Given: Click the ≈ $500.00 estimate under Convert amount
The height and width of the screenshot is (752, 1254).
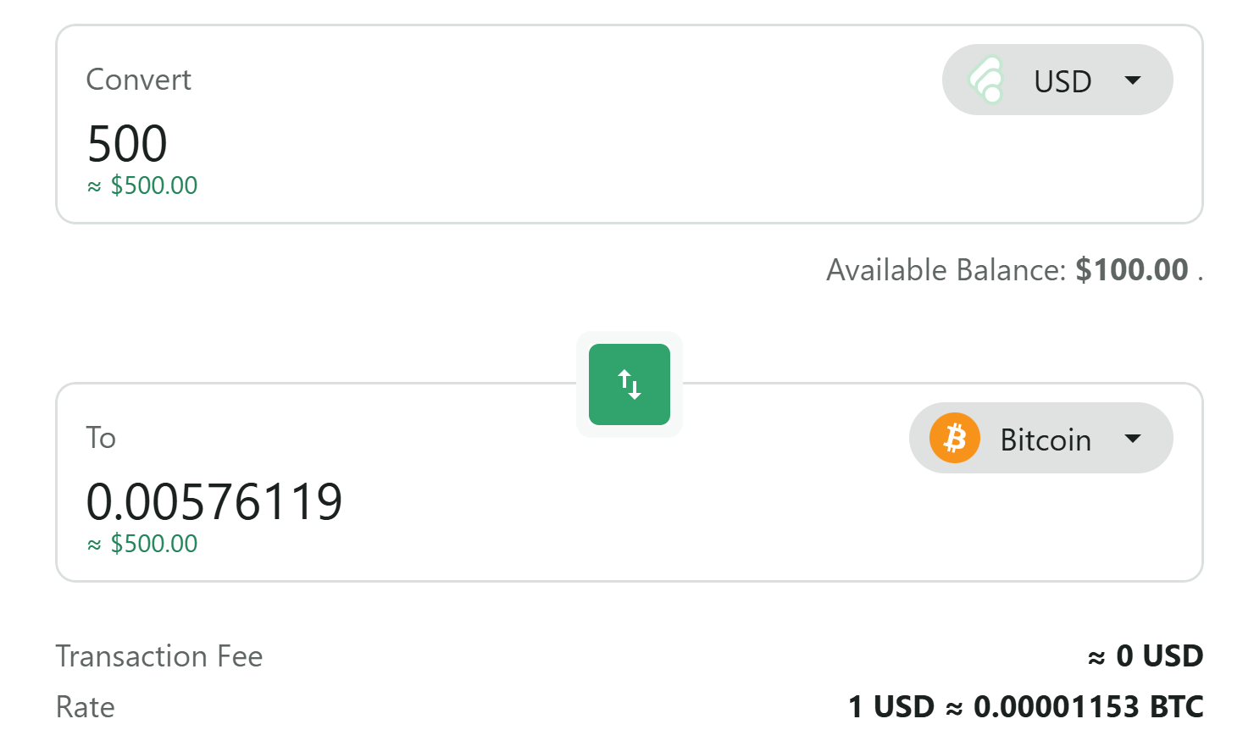Looking at the screenshot, I should click(142, 185).
